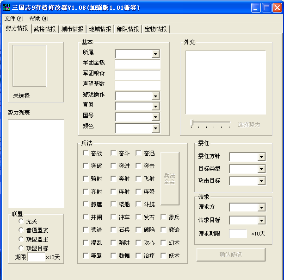Screen dimensions: 284x280
Task: Open the 国号 dropdown list
Action: (155, 117)
